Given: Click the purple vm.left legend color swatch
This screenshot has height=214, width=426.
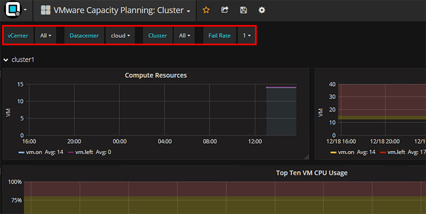Looking at the screenshot, I should tap(71, 153).
